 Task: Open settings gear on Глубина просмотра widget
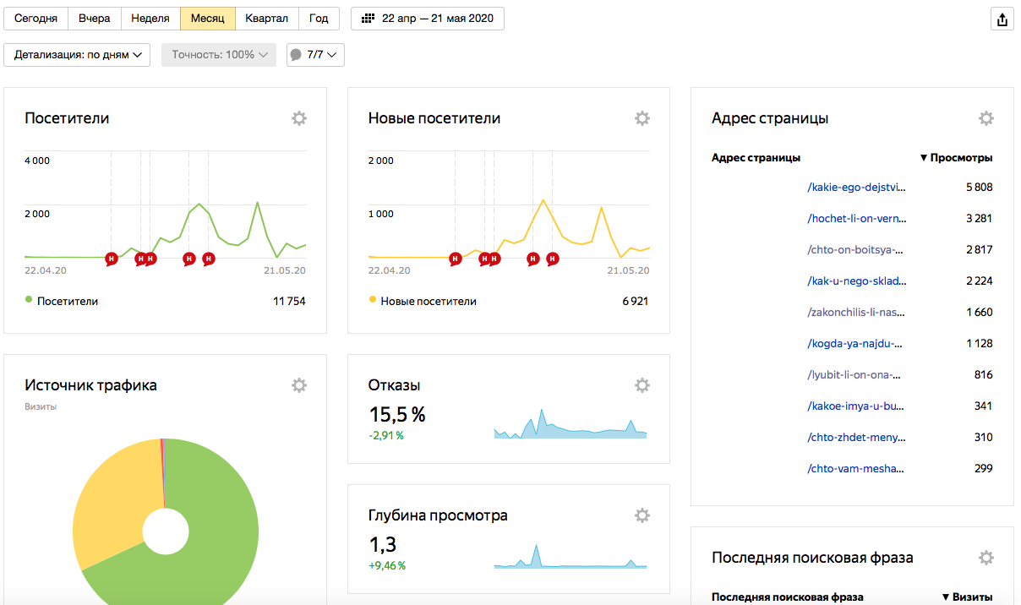click(x=642, y=515)
